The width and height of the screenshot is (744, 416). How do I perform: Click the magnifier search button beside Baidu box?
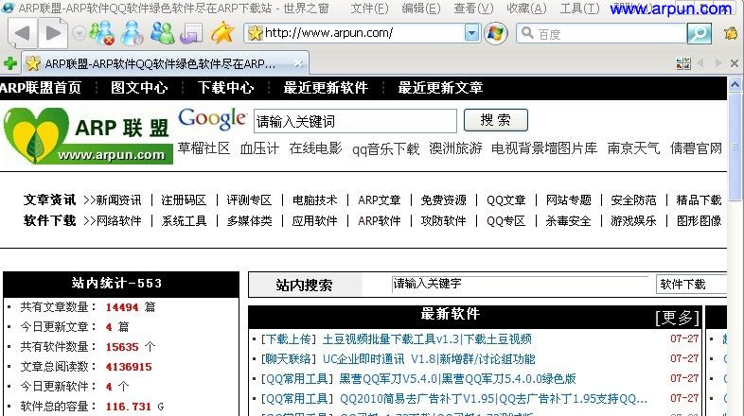pos(699,33)
